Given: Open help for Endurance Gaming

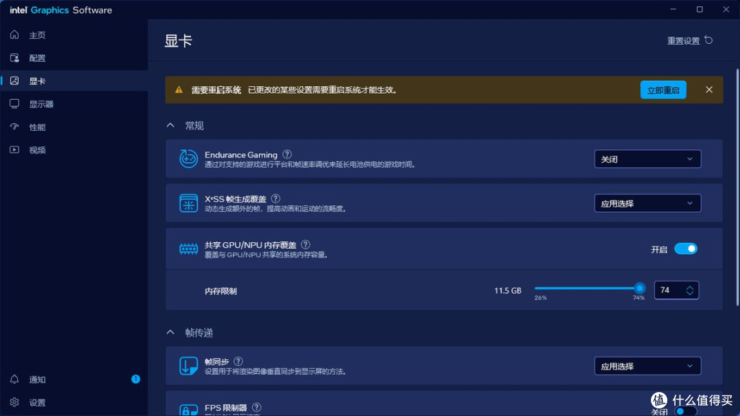Looking at the screenshot, I should pyautogui.click(x=287, y=154).
